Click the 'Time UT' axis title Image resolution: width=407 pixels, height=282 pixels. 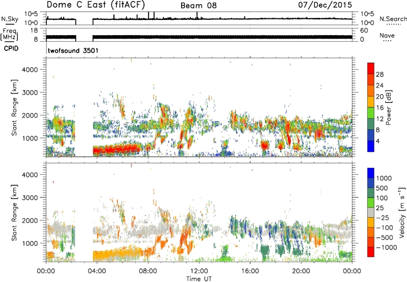199,279
